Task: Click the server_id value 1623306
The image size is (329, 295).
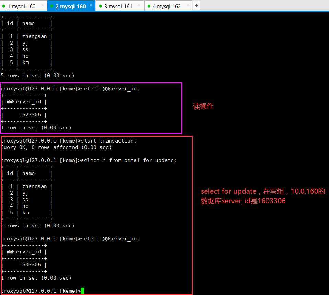Action: coord(30,115)
